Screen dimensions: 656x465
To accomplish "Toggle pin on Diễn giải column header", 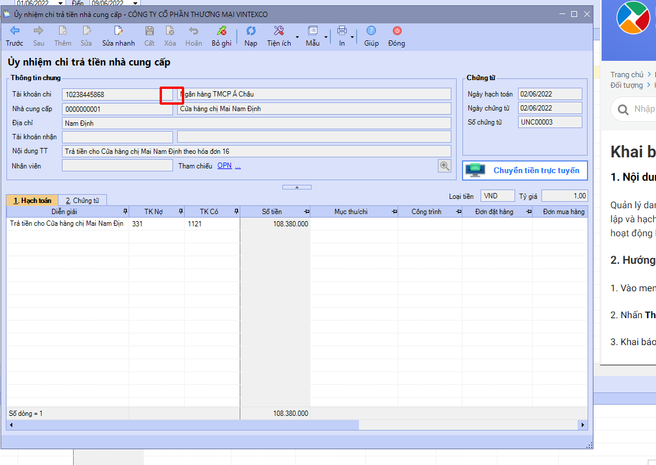I will (x=125, y=212).
